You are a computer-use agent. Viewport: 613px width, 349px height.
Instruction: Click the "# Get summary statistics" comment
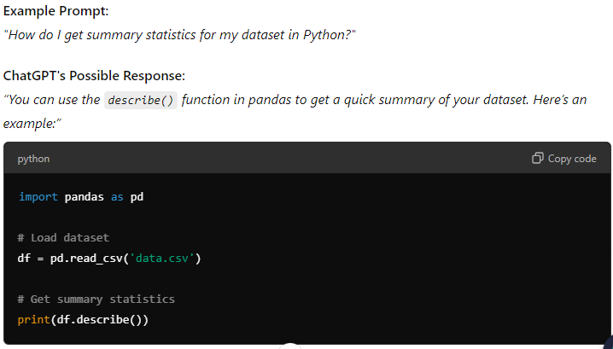[x=96, y=300]
